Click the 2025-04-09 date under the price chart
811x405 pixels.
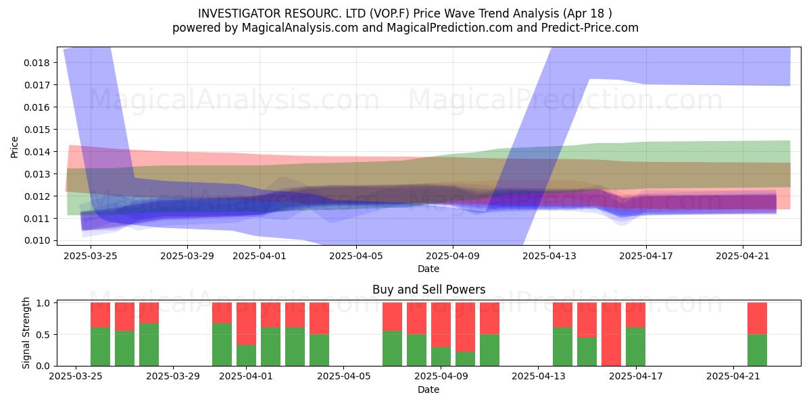pyautogui.click(x=453, y=256)
